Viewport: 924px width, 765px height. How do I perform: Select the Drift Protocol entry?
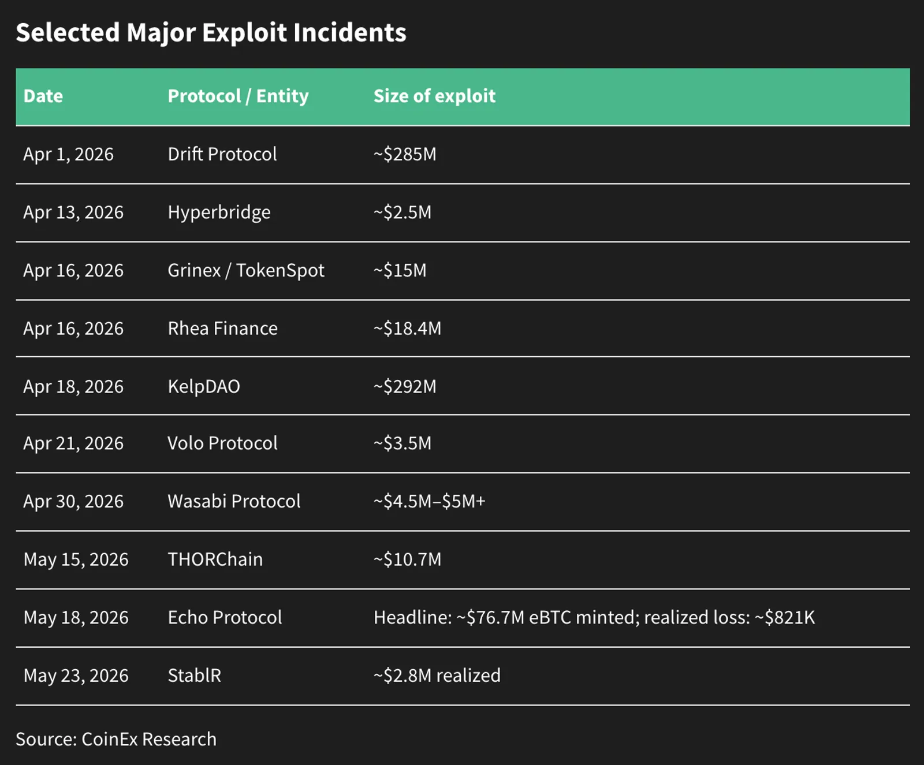coord(222,154)
